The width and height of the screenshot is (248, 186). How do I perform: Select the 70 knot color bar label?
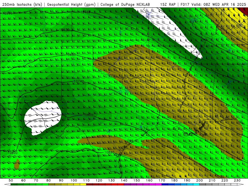pos(36,180)
